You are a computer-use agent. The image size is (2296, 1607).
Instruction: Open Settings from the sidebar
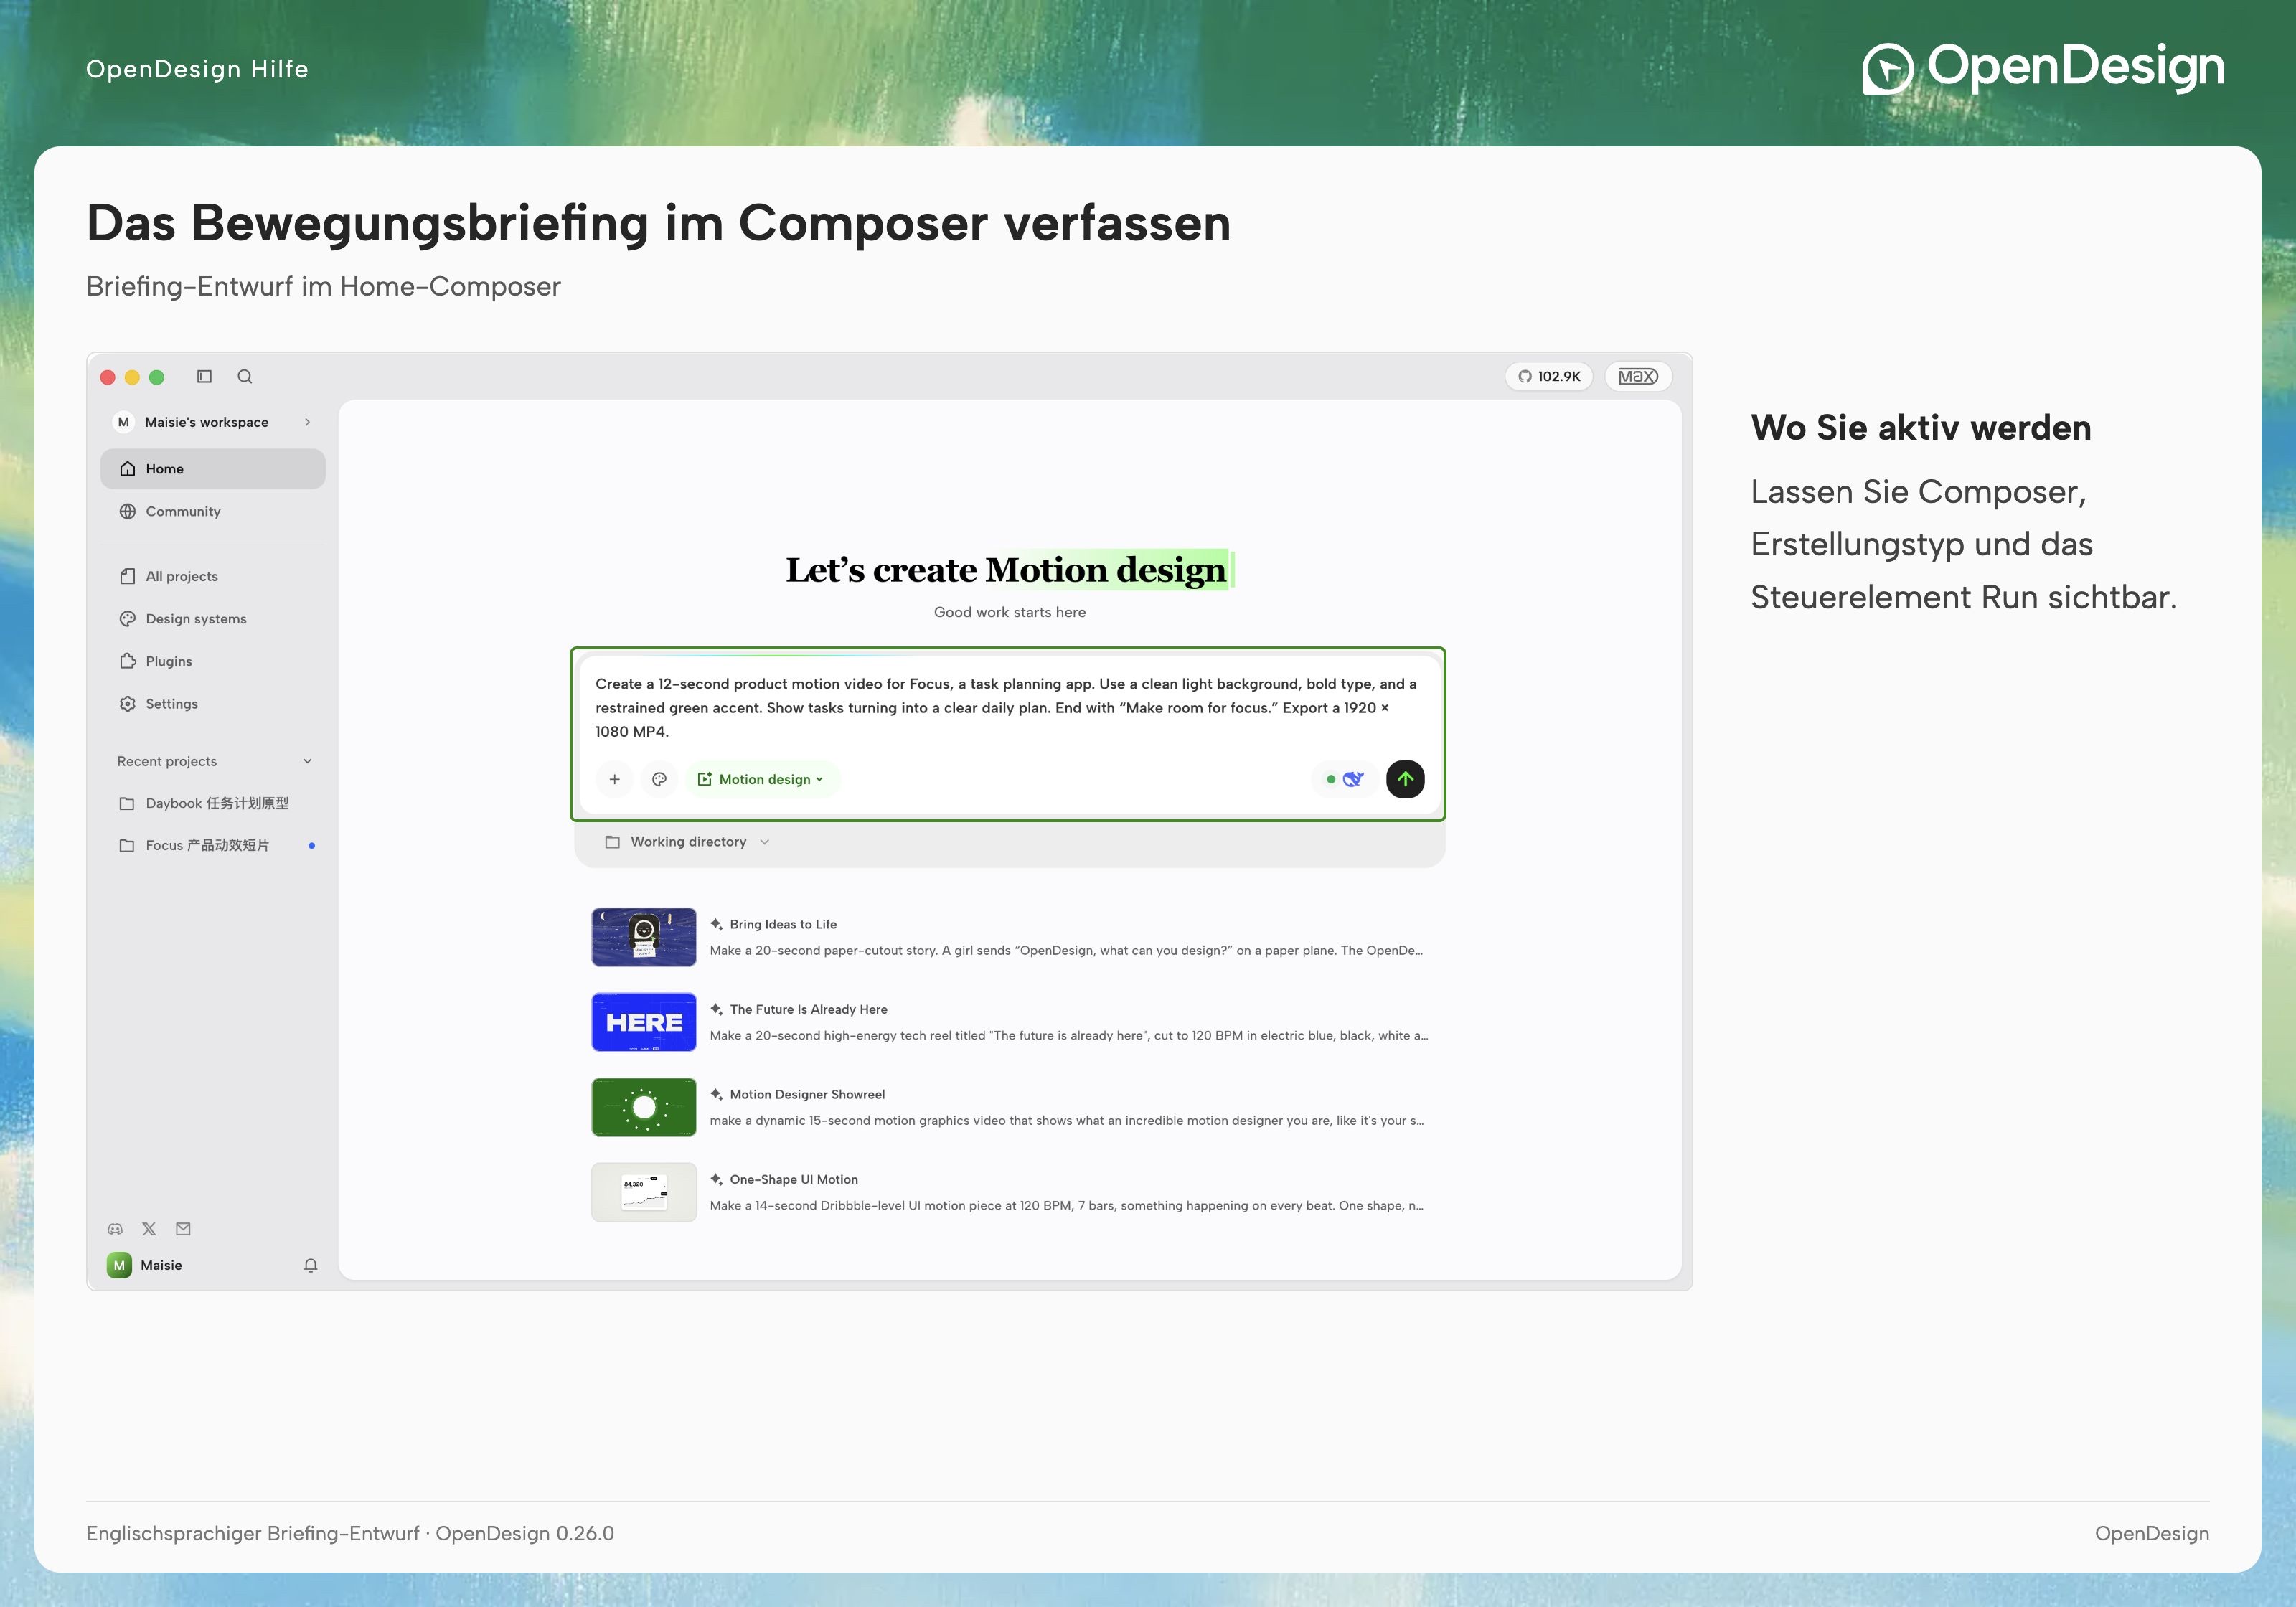pos(212,704)
